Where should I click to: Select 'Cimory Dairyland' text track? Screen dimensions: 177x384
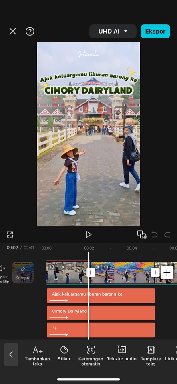(x=101, y=313)
